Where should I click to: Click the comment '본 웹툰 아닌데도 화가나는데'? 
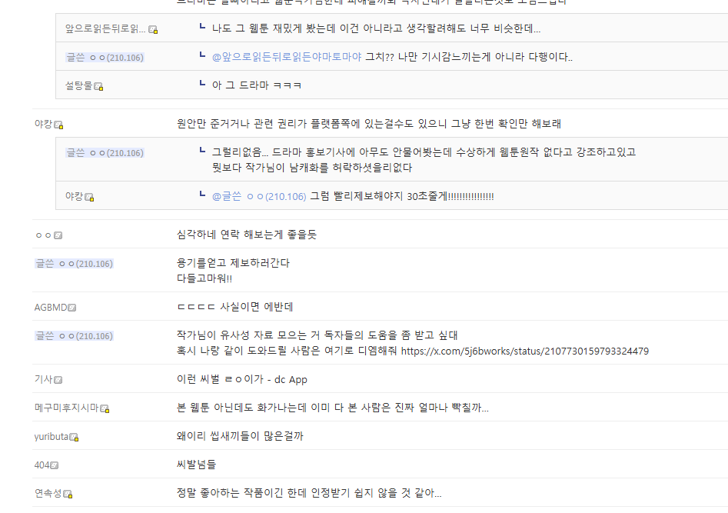pyautogui.click(x=332, y=408)
